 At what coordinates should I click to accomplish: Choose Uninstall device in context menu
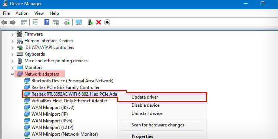(162, 113)
